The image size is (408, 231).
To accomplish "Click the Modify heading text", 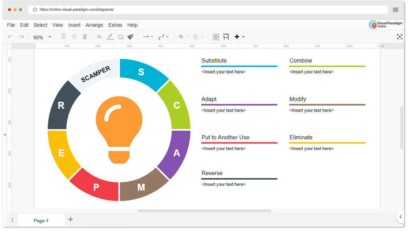I will 298,99.
